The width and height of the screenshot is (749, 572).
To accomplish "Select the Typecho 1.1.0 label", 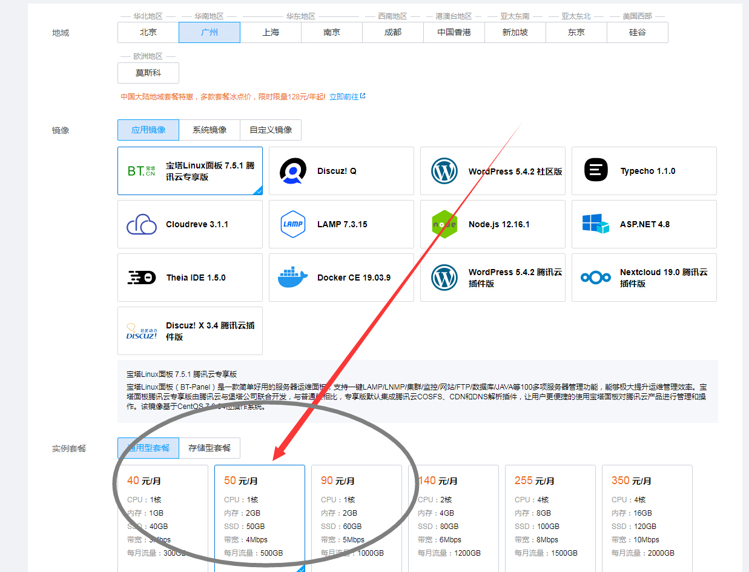I will 647,171.
